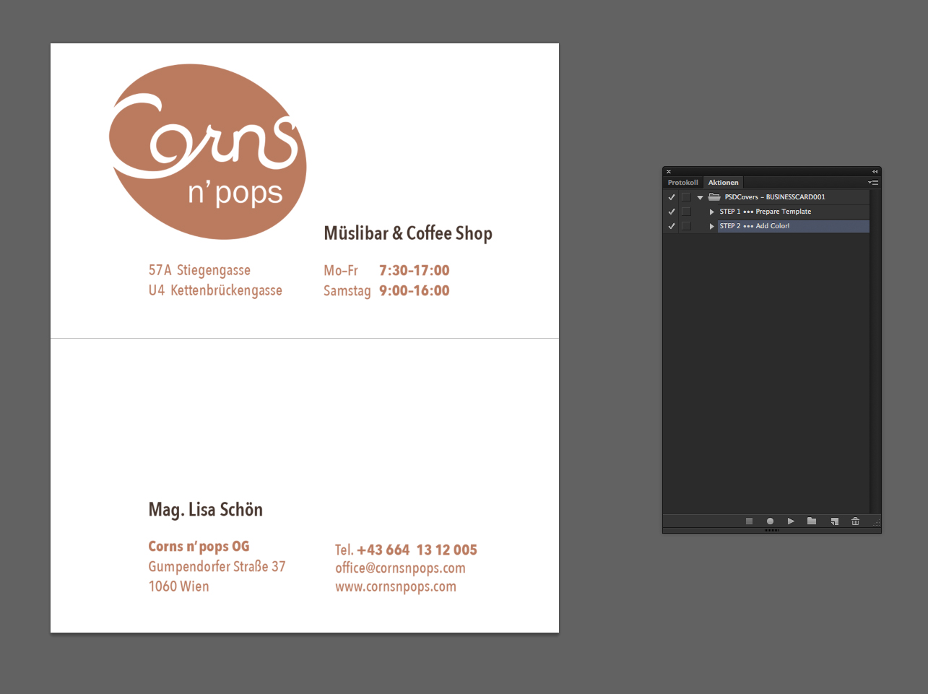Toggle checkmark for STEP 2 Add Color
The height and width of the screenshot is (694, 928).
[672, 226]
